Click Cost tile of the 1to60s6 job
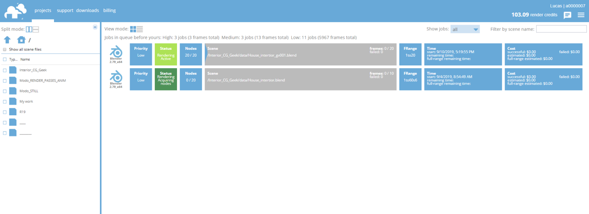 [x=544, y=79]
